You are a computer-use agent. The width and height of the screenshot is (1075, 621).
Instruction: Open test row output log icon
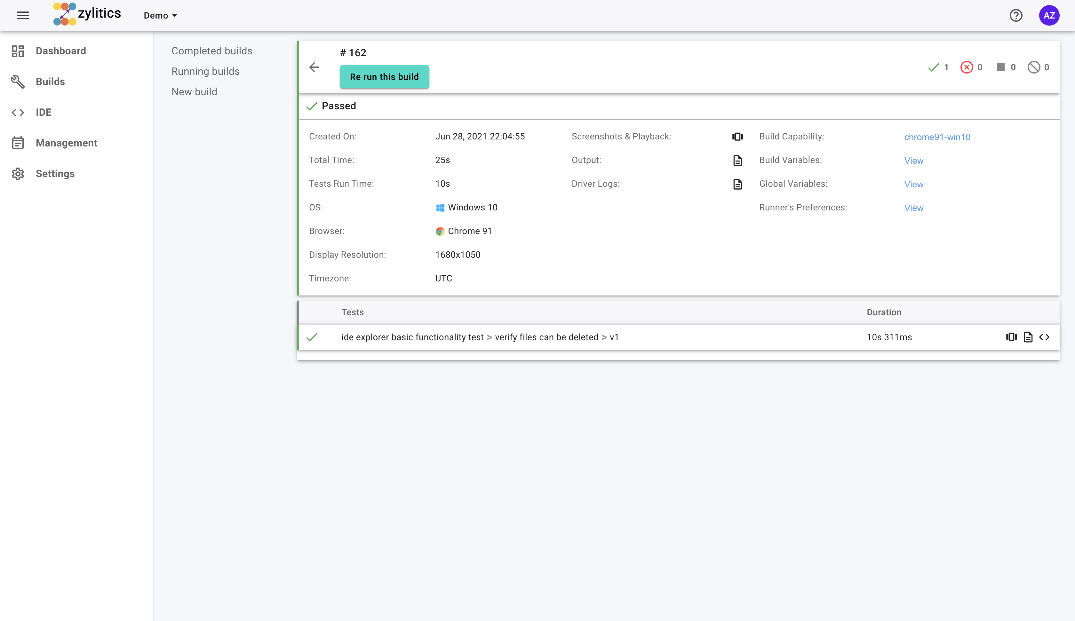(x=1028, y=337)
